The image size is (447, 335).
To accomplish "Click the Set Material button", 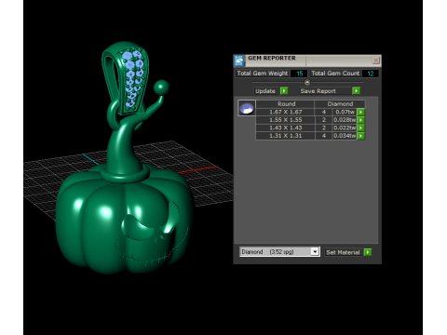I will pyautogui.click(x=344, y=252).
